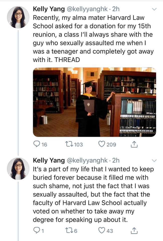Like the first tweet with 209 likes
The height and width of the screenshot is (241, 163).
tap(102, 144)
